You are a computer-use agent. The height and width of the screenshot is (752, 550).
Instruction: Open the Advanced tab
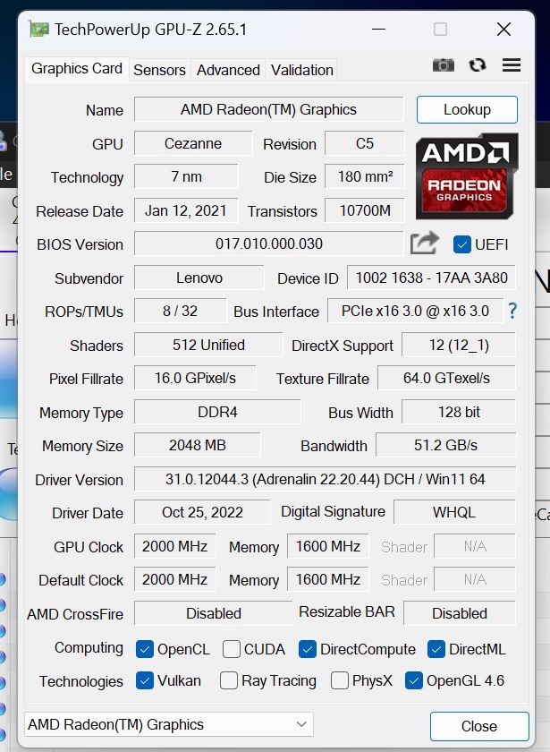pos(228,70)
